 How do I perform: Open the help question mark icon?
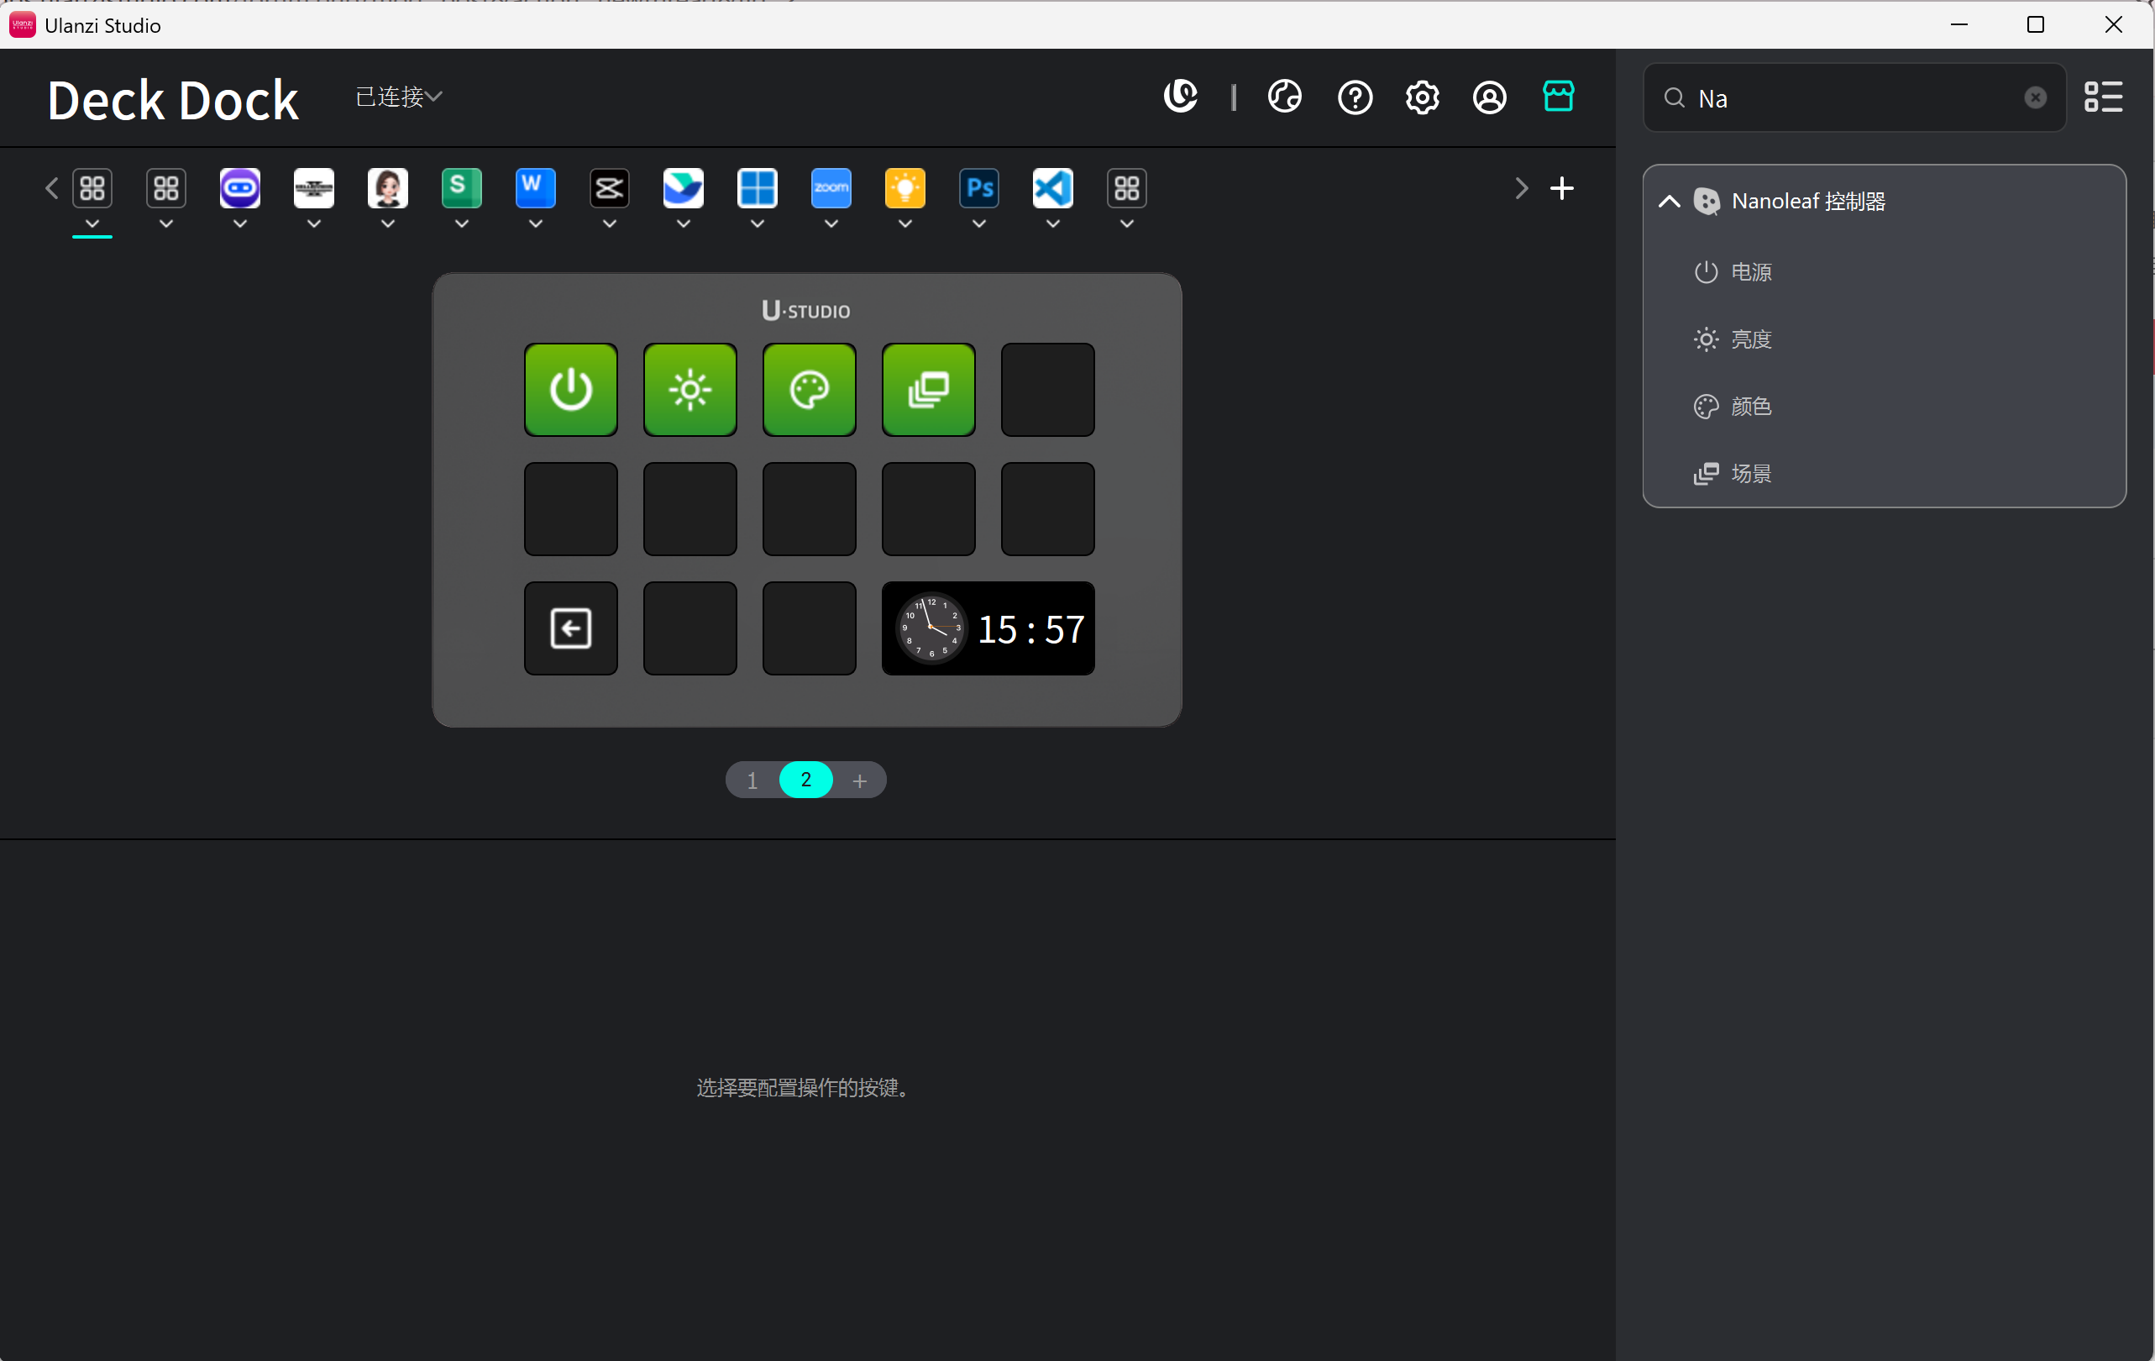click(1354, 97)
